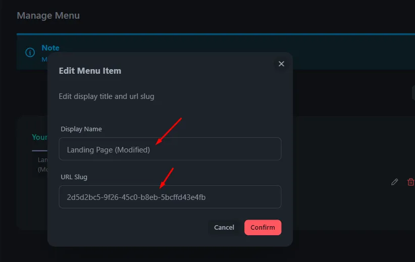Click the Edit Menu Item dialog title
This screenshot has width=415, height=262.
click(90, 71)
